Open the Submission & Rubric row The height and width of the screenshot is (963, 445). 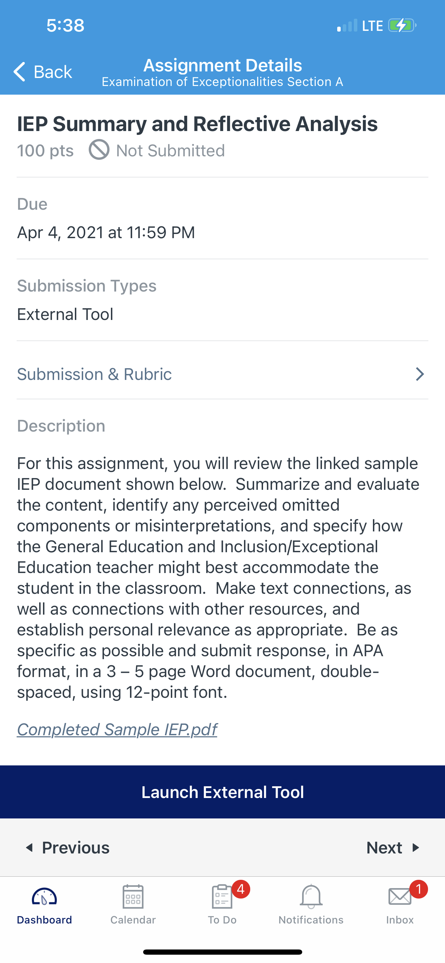[x=94, y=374]
